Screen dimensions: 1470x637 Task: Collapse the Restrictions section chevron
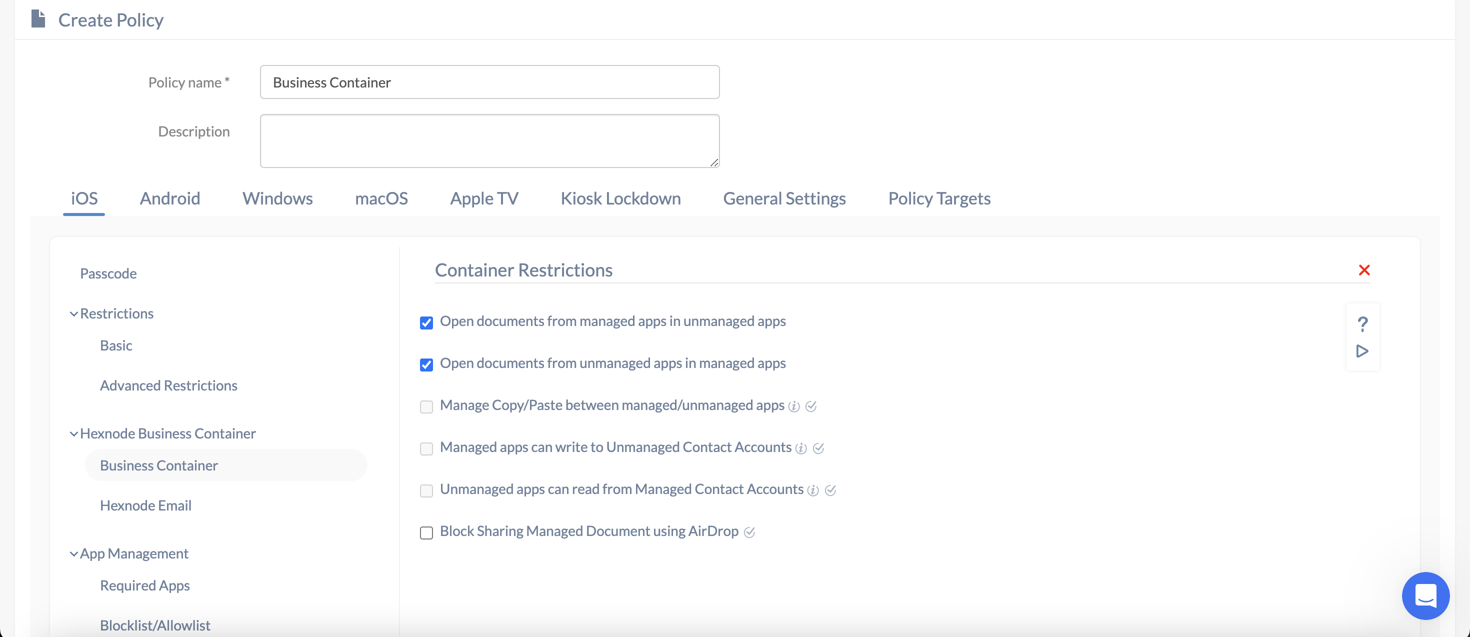click(73, 314)
